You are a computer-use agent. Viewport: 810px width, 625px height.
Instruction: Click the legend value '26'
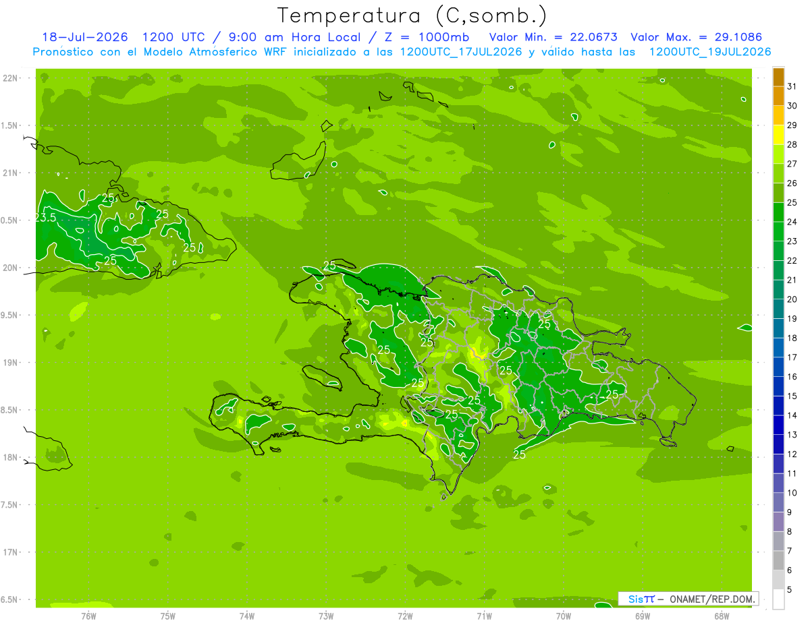click(792, 183)
